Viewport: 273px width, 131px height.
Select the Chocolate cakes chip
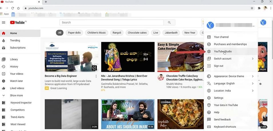[137, 33]
